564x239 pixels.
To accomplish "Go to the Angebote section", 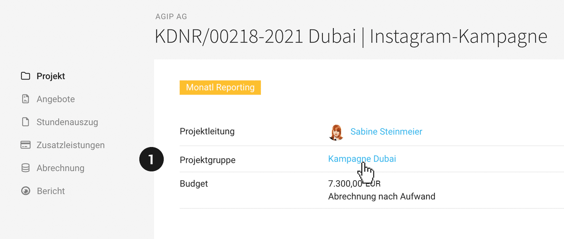I will [56, 99].
